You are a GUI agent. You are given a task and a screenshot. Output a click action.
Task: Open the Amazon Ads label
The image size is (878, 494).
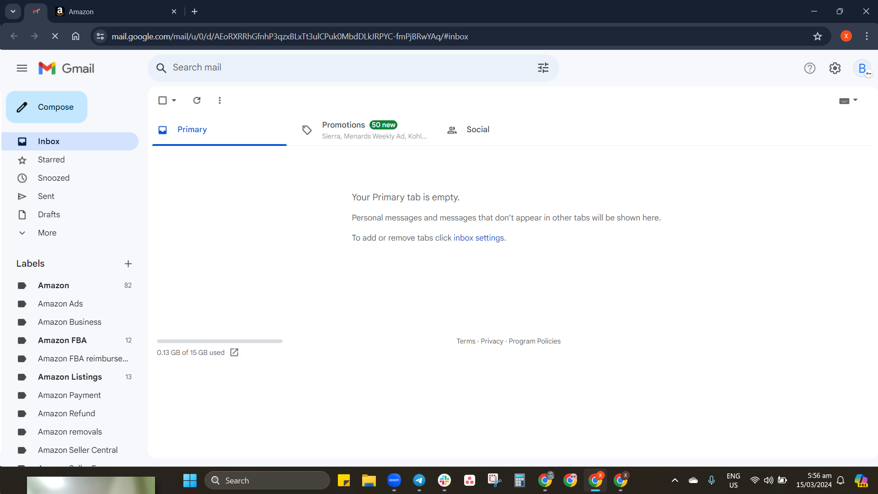(x=70, y=304)
